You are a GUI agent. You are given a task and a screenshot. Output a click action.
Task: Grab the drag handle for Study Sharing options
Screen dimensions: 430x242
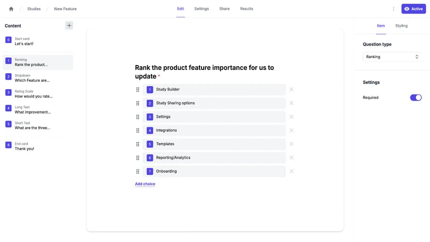tap(138, 103)
